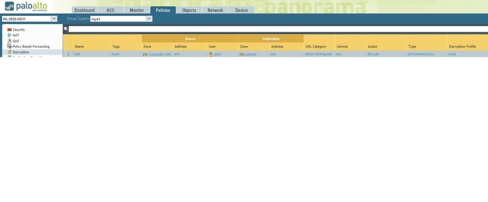Screen dimensions: 488x202
Task: Go to the Objects tab
Action: pyautogui.click(x=189, y=10)
